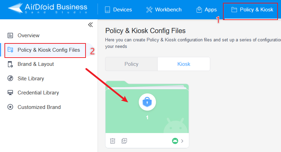Open the Policy & Kiosk menu

point(252,10)
